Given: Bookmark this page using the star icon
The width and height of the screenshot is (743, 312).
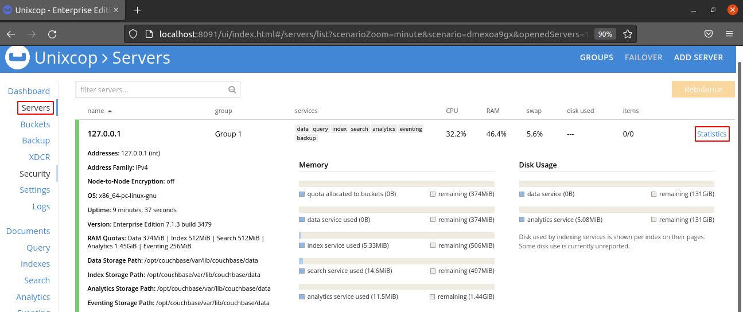Looking at the screenshot, I should 628,34.
